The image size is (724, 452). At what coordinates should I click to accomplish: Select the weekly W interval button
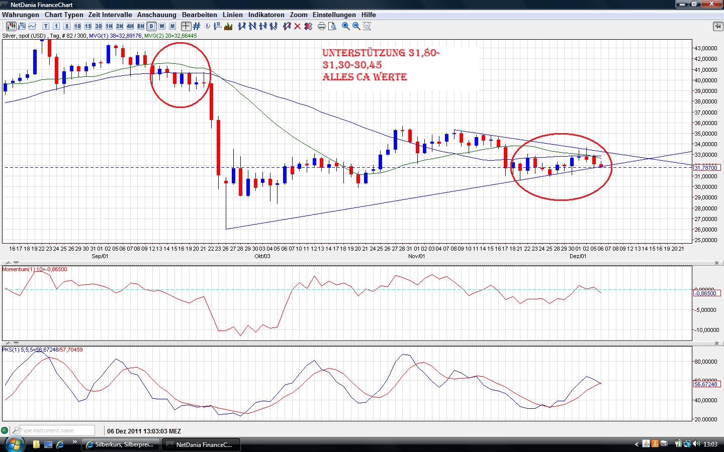tap(162, 26)
